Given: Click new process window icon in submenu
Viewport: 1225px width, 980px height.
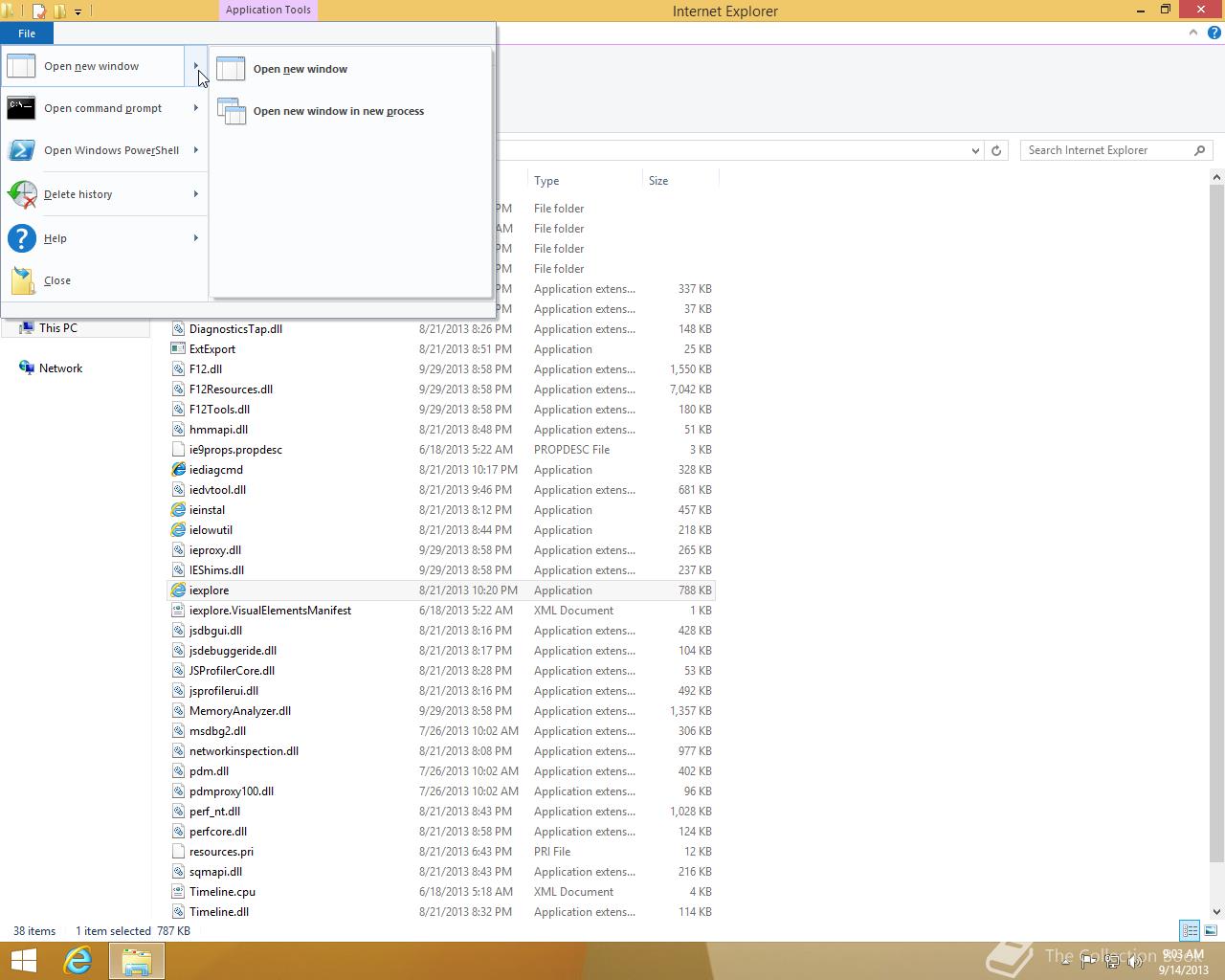Looking at the screenshot, I should pyautogui.click(x=231, y=111).
